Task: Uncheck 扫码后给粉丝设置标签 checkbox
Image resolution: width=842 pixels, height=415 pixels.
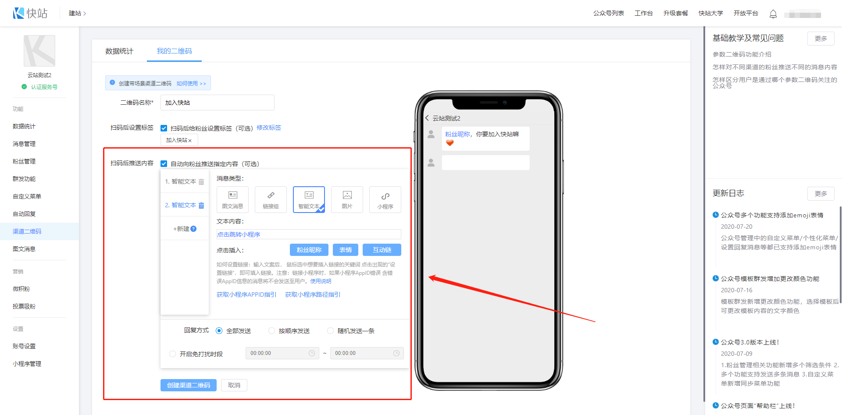Action: click(164, 128)
